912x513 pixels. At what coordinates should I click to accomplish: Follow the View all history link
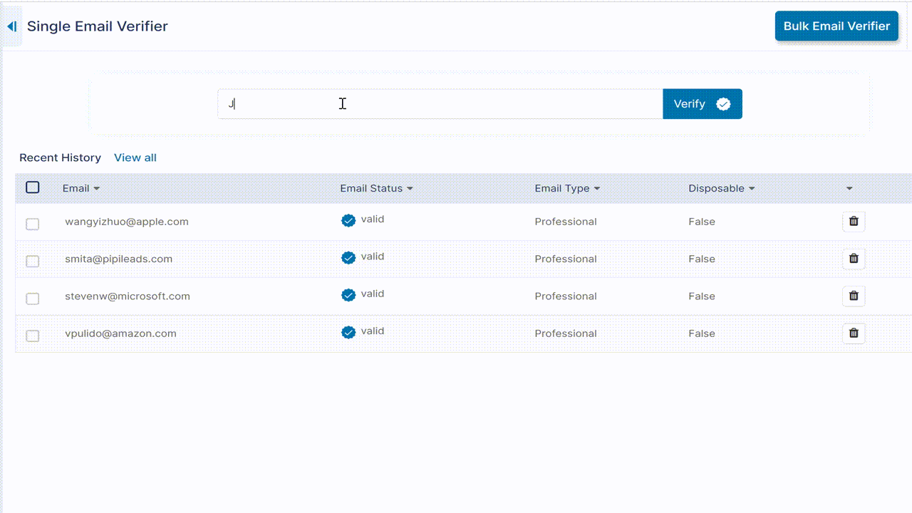(135, 157)
